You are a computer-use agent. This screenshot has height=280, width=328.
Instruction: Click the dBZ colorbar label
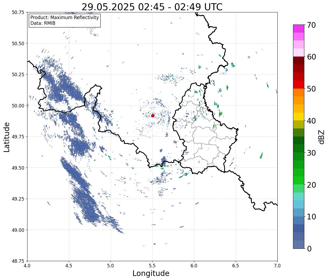coord(321,136)
